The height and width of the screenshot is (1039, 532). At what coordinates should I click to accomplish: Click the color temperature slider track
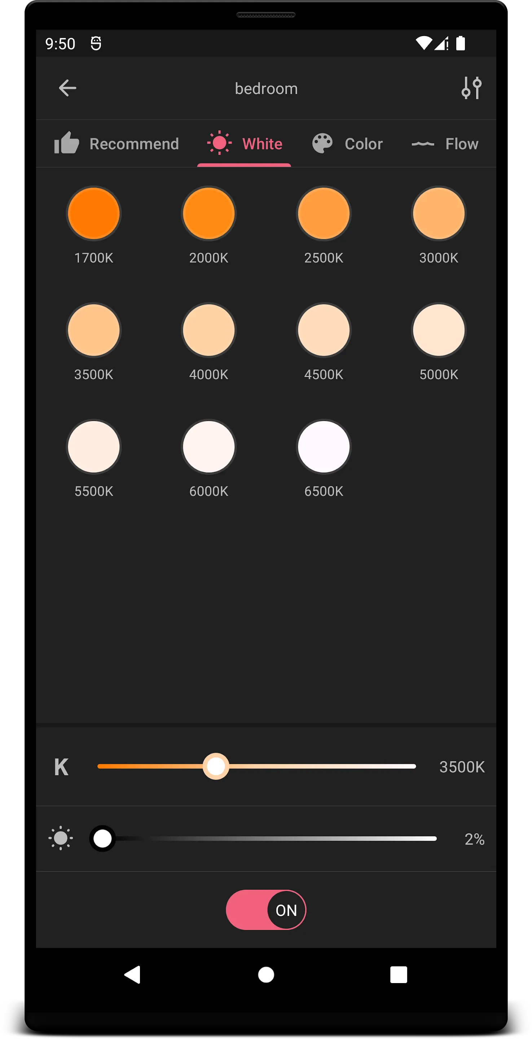[256, 766]
